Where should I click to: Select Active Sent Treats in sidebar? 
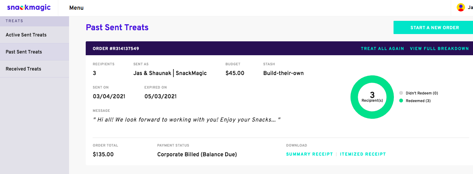coord(35,35)
